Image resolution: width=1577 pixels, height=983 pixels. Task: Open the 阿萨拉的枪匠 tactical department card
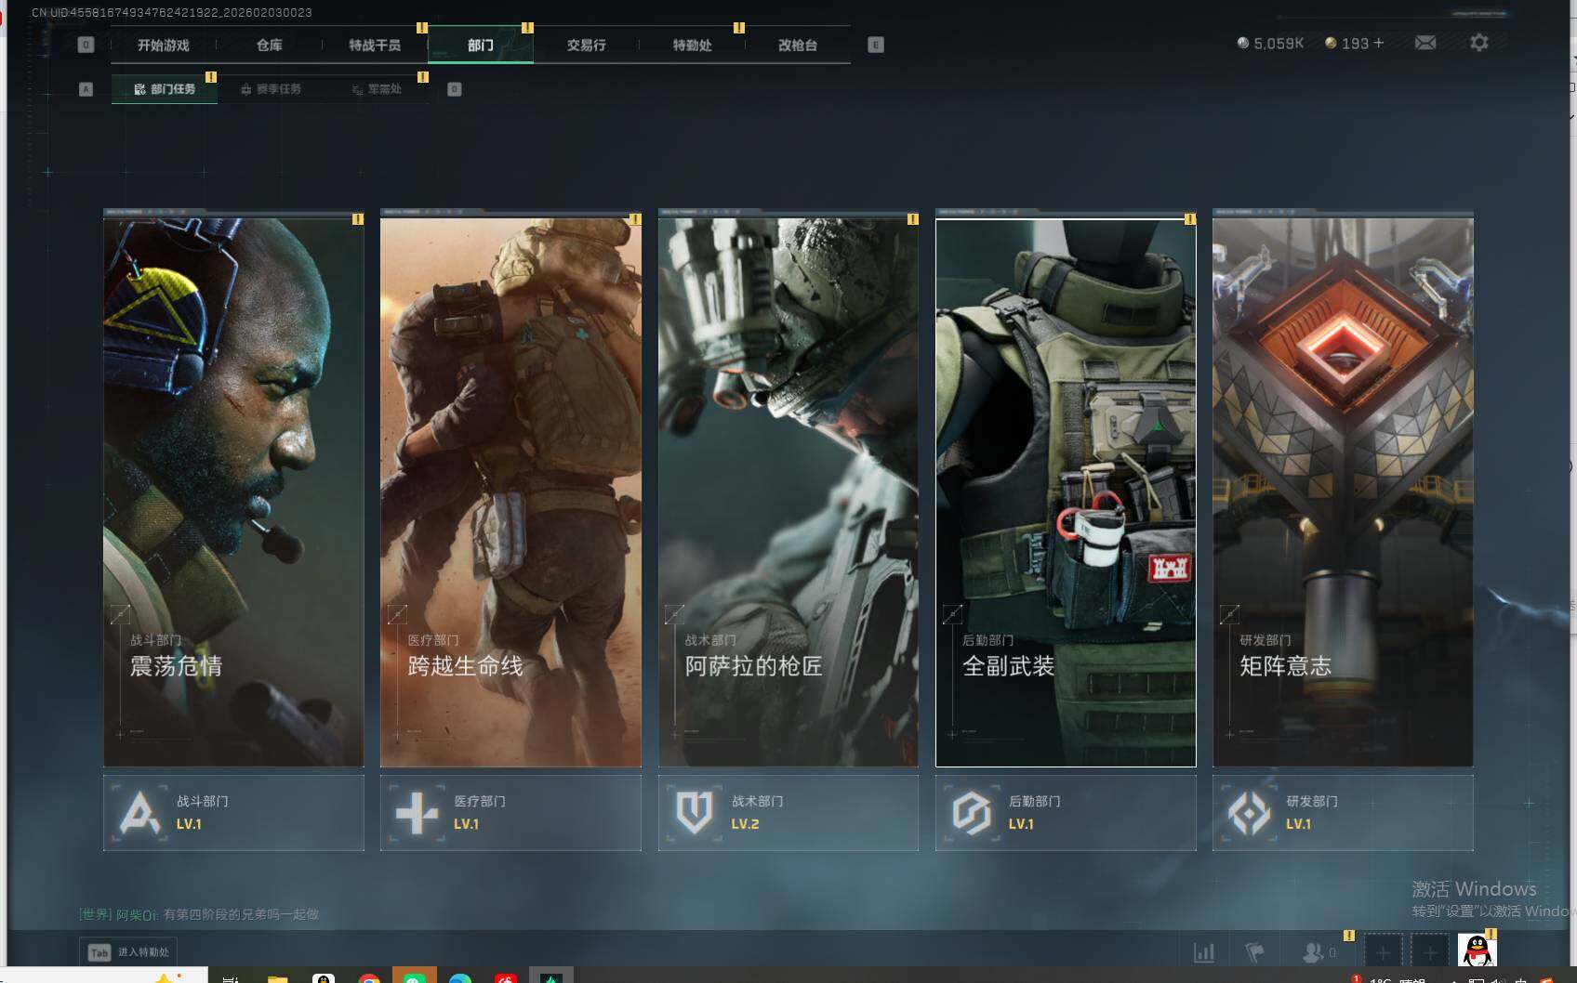[x=788, y=492]
